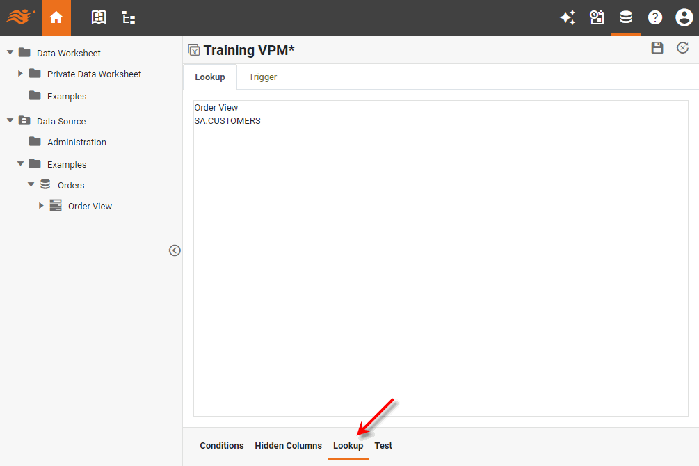
Task: Switch to the Trigger tab
Action: [262, 77]
